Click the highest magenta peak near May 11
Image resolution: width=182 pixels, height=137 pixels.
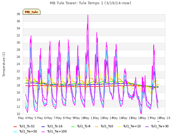coord(88,15)
